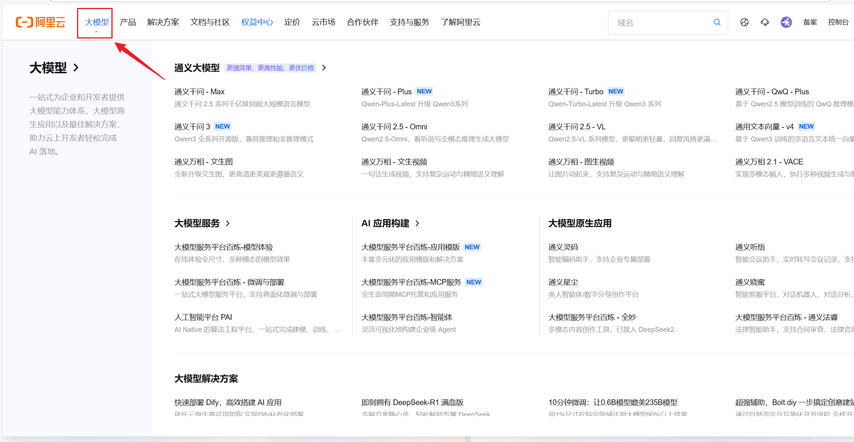Image resolution: width=854 pixels, height=442 pixels.
Task: Open 通义千问 3
Action: [x=192, y=127]
